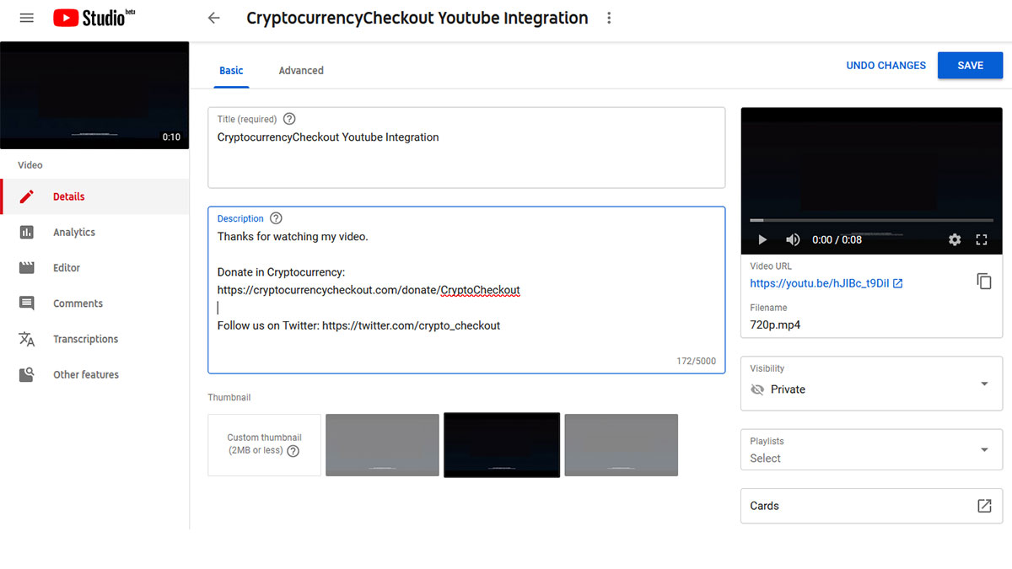Viewport: 1012px width, 569px height.
Task: Select the dark middle thumbnail
Action: coord(502,445)
